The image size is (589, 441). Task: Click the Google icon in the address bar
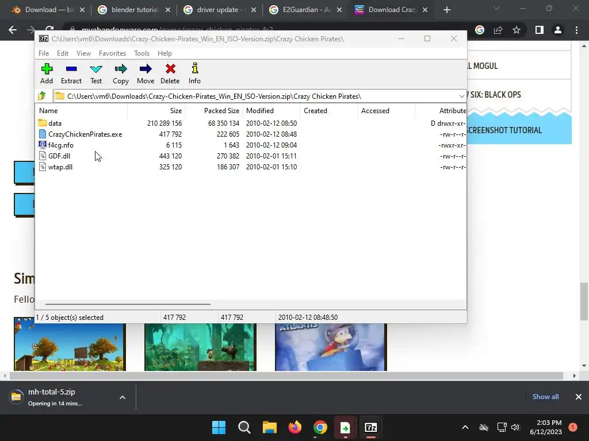coord(480,30)
